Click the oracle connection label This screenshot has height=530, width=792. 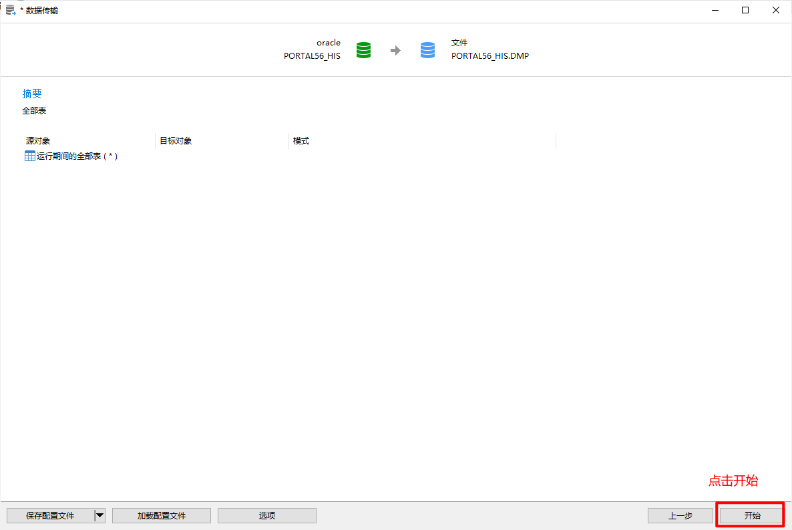(329, 43)
